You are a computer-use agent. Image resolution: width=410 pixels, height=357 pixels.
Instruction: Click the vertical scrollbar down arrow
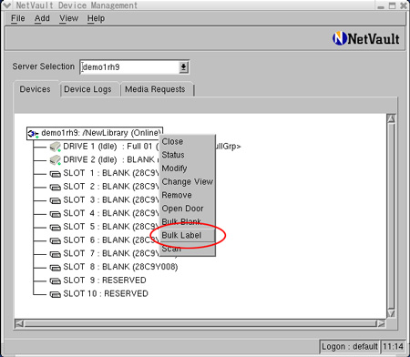click(x=391, y=313)
